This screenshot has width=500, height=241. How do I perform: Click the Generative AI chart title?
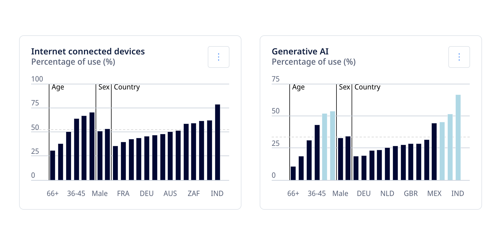[300, 51]
